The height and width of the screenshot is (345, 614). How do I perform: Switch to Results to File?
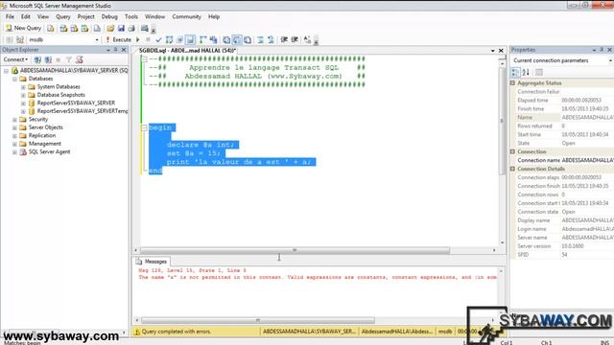[248, 39]
